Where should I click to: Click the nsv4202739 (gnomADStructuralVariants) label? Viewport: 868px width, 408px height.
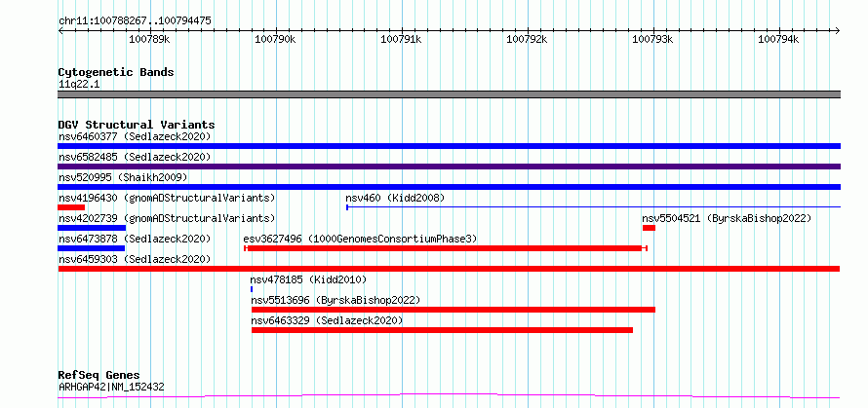pos(167,218)
